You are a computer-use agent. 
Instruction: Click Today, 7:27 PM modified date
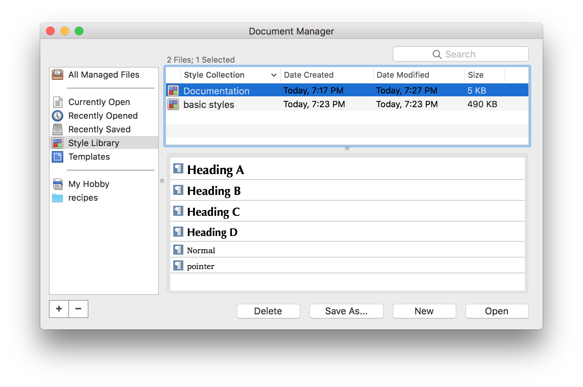click(407, 91)
